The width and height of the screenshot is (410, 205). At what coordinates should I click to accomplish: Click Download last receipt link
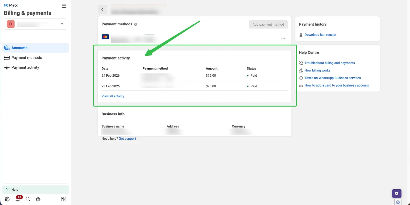coord(320,35)
